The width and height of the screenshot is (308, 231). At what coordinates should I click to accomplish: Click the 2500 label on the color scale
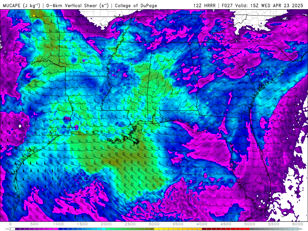coord(130,224)
